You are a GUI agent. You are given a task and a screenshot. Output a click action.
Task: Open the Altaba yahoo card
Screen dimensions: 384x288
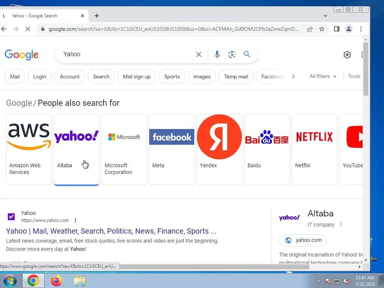(x=76, y=149)
